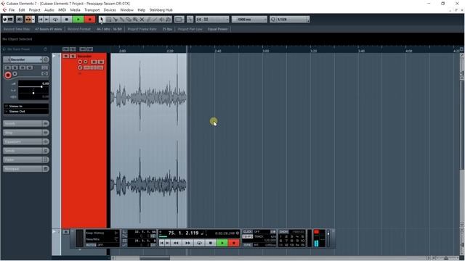Open the Steinberg Hub menu
The width and height of the screenshot is (465, 261).
pyautogui.click(x=161, y=10)
